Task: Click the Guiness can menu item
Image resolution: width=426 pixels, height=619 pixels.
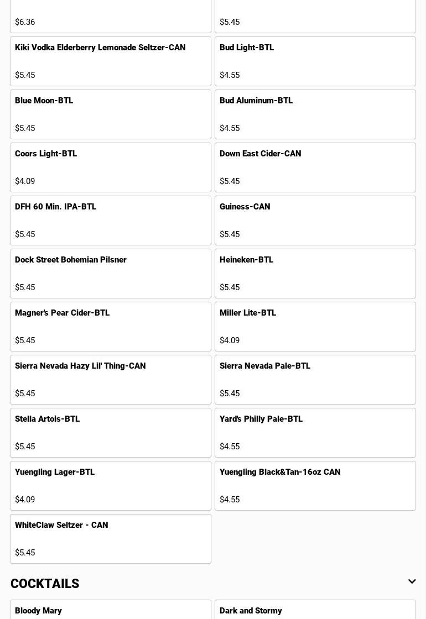Action: coord(315,221)
